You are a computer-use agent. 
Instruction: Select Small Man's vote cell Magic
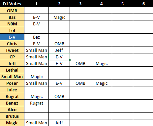tap(36, 77)
